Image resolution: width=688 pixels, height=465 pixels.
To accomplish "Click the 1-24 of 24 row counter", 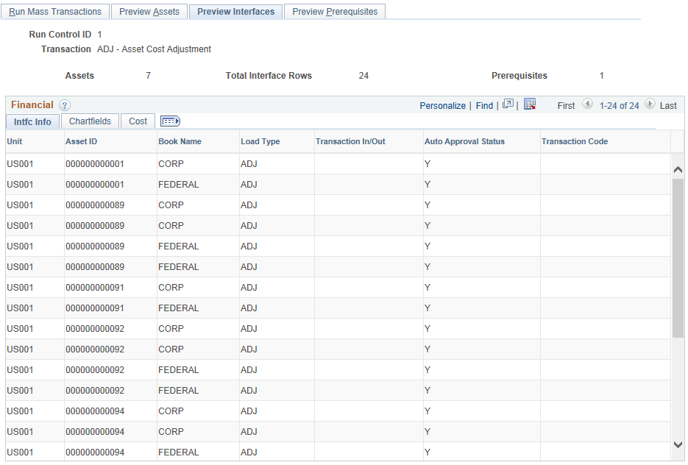I will [x=619, y=106].
